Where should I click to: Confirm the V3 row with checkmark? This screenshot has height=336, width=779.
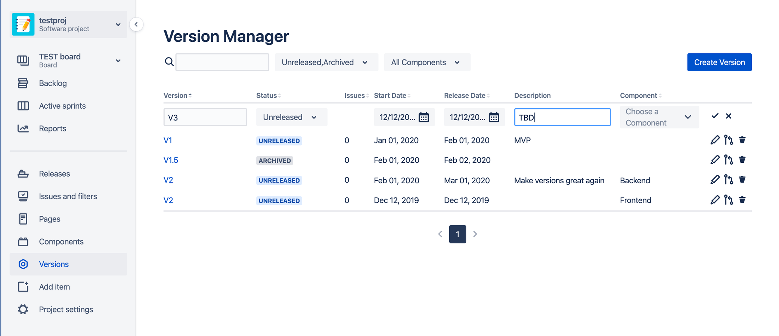pyautogui.click(x=715, y=116)
